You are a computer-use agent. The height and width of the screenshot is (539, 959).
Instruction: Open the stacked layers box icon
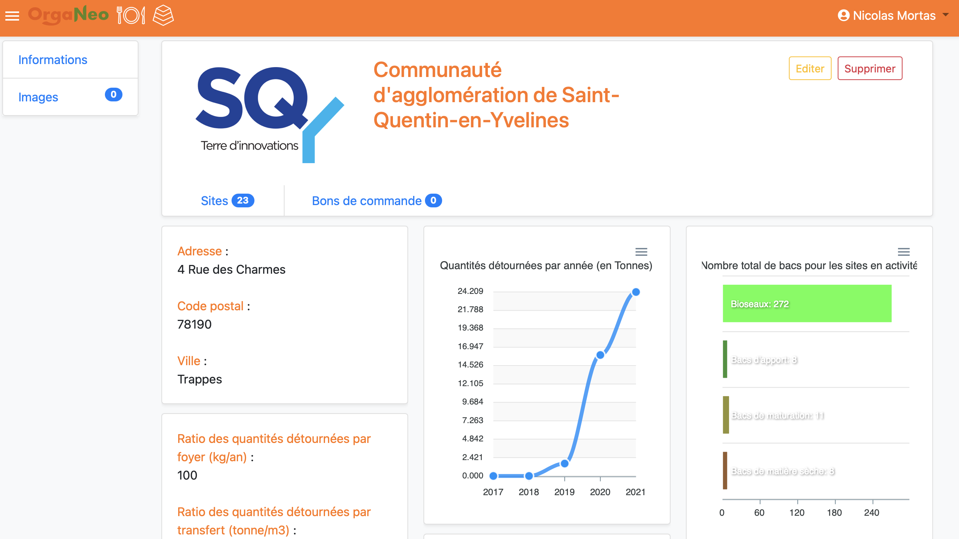pyautogui.click(x=163, y=15)
